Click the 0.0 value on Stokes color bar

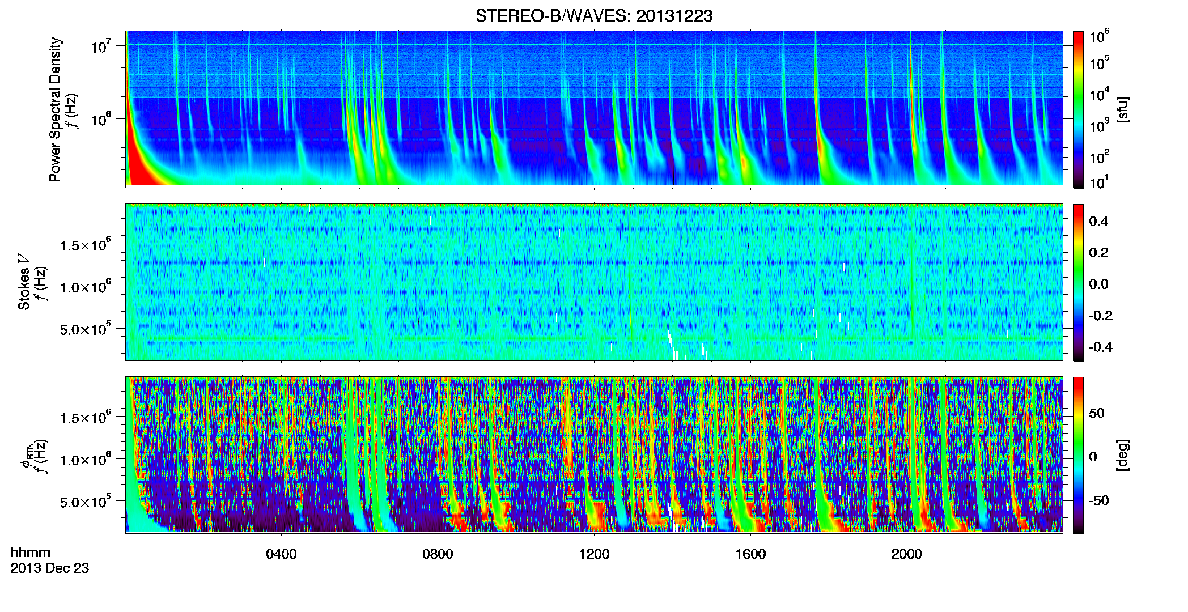1098,284
